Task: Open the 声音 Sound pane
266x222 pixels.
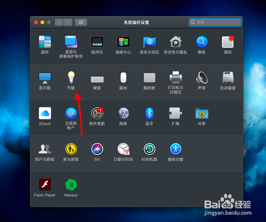Action: point(202,78)
